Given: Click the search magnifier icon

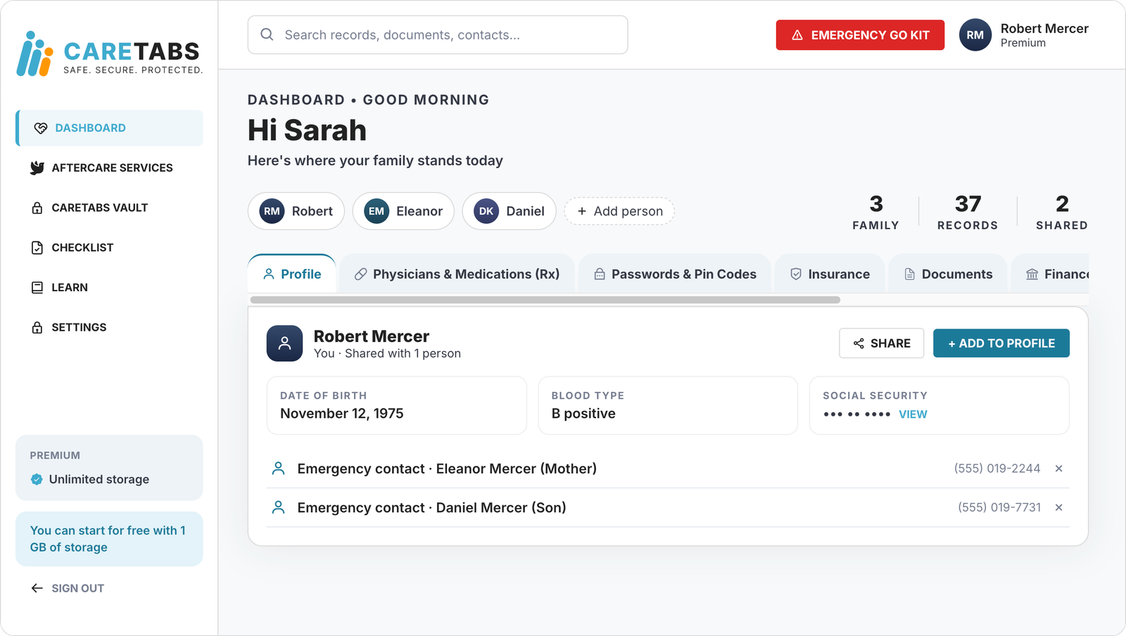Looking at the screenshot, I should tap(267, 34).
